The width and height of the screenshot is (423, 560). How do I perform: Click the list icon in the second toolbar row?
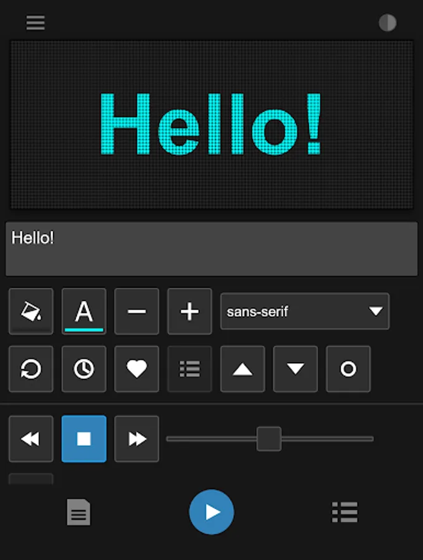pos(189,369)
